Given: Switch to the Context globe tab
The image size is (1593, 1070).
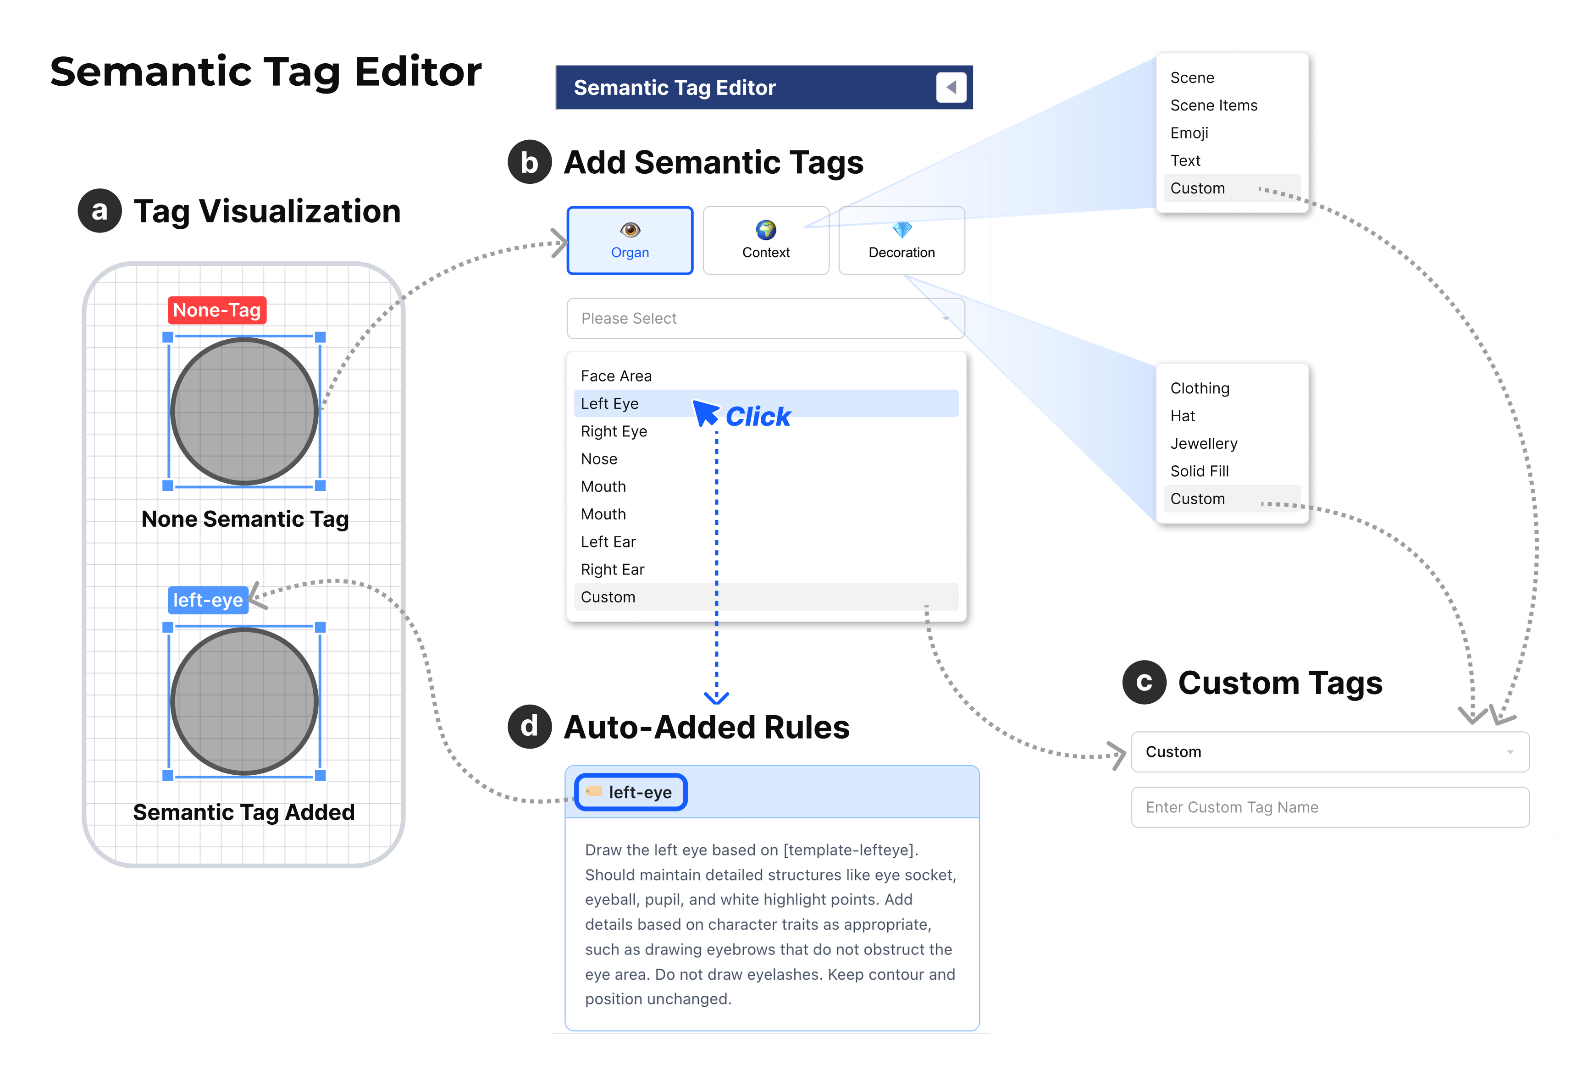Looking at the screenshot, I should click(765, 240).
